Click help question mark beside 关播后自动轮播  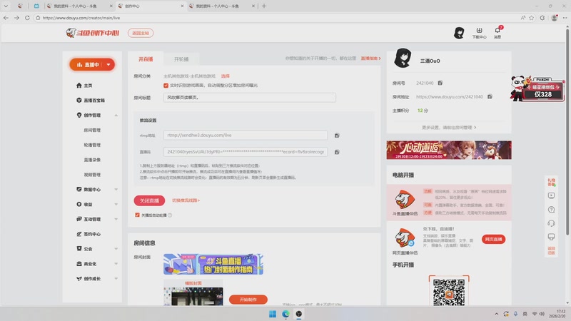(x=170, y=215)
